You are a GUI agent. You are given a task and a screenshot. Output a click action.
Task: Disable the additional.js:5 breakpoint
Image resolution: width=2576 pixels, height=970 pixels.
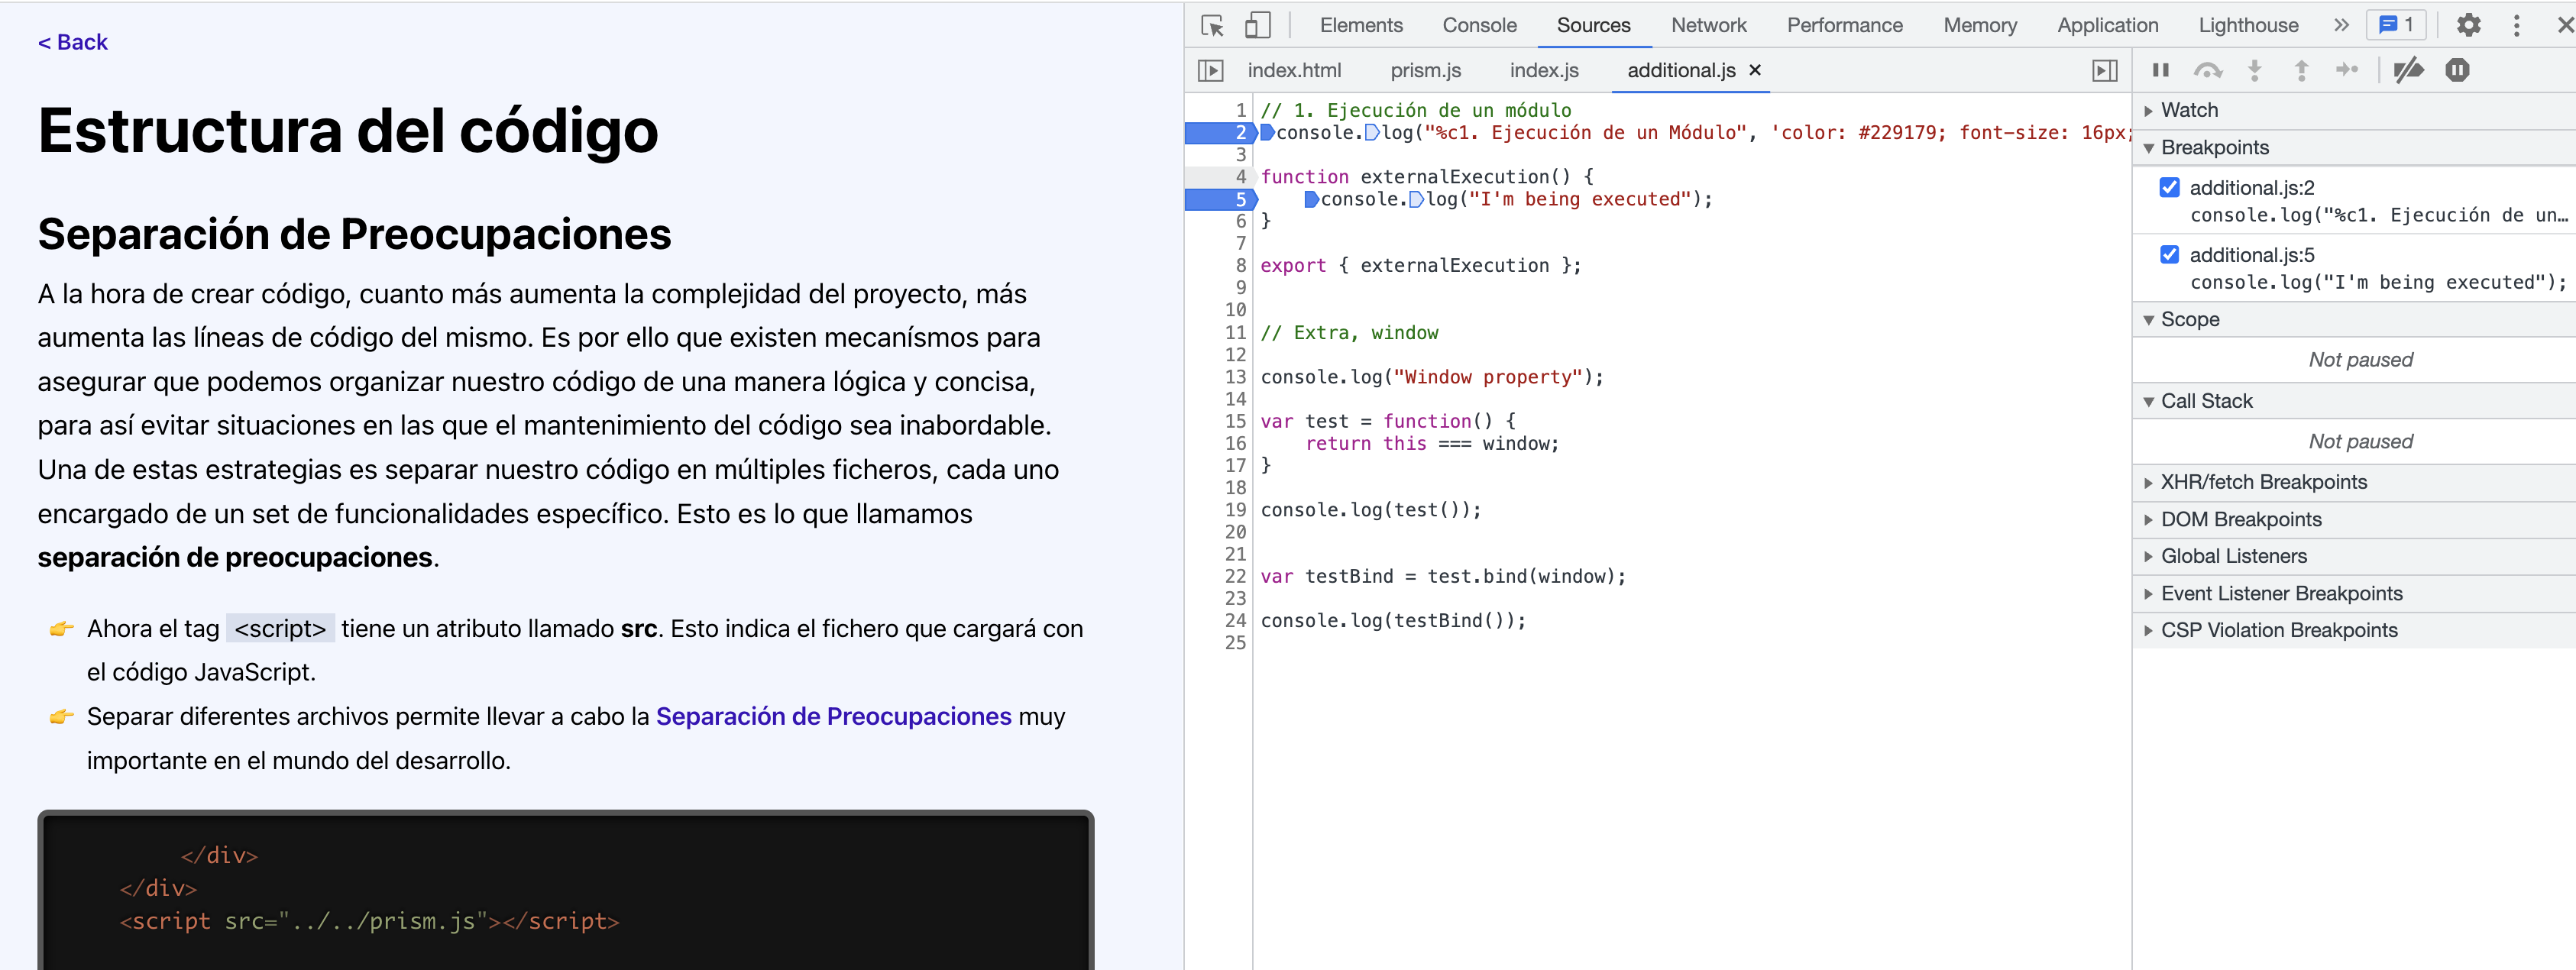(2169, 254)
